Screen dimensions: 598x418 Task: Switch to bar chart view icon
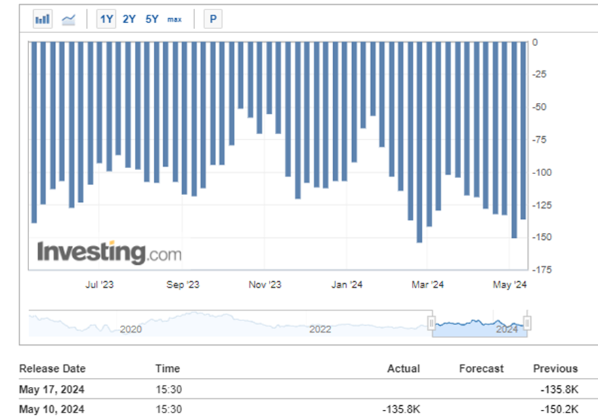[x=43, y=19]
